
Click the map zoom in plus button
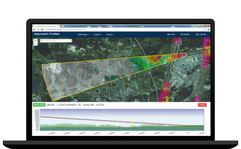click(x=35, y=41)
